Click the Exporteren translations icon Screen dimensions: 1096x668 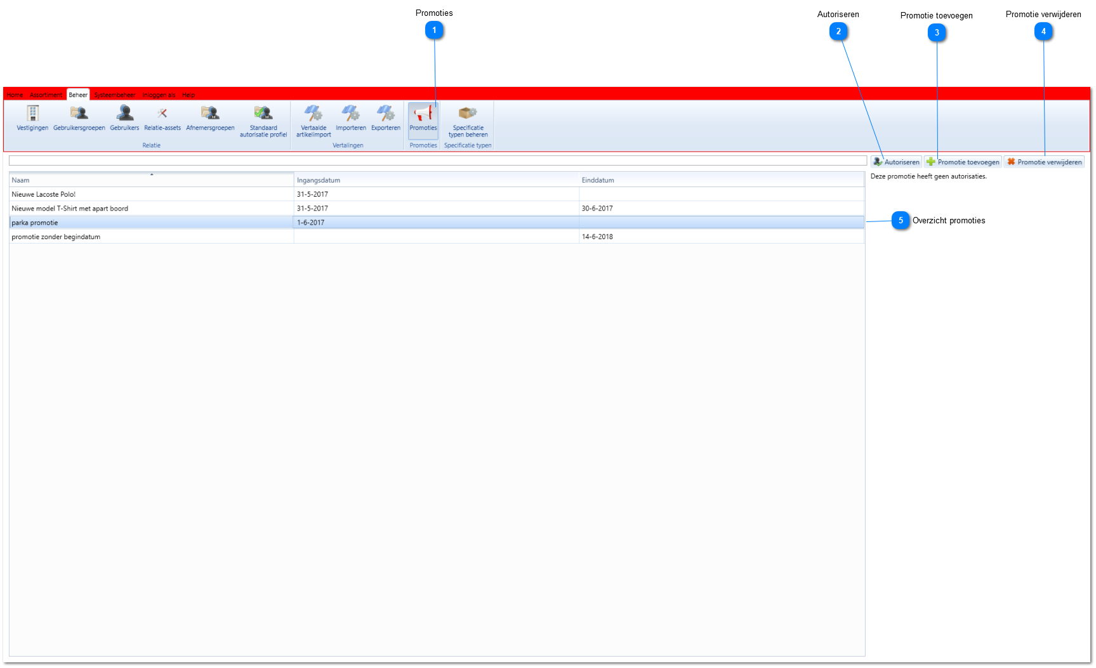click(x=386, y=119)
